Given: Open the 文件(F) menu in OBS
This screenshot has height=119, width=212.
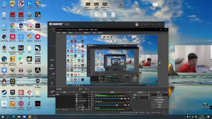Looking at the screenshot, I should [x=59, y=33].
